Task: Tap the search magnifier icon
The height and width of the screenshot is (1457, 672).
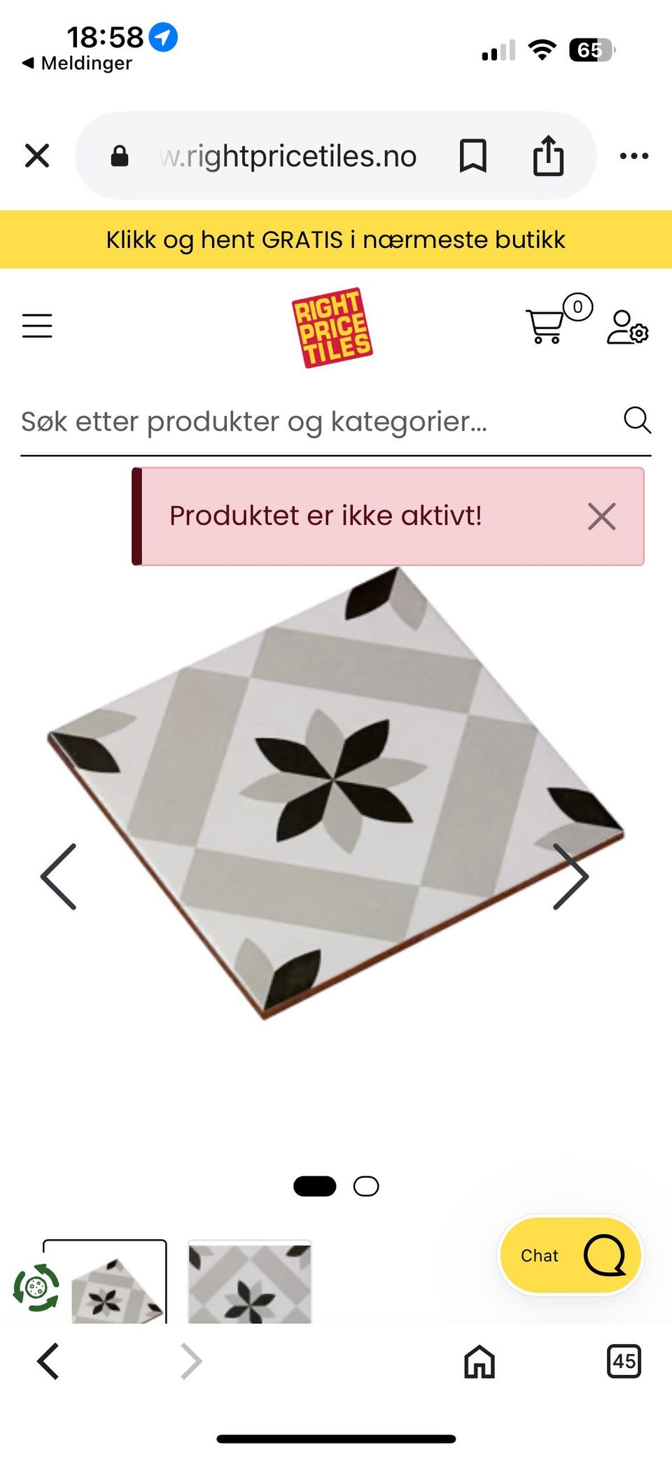Action: pos(637,420)
